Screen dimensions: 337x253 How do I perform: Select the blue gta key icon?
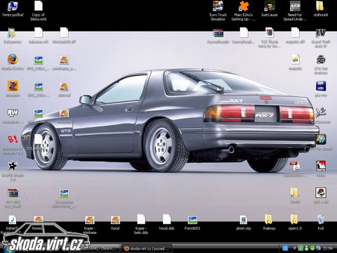tap(321, 86)
